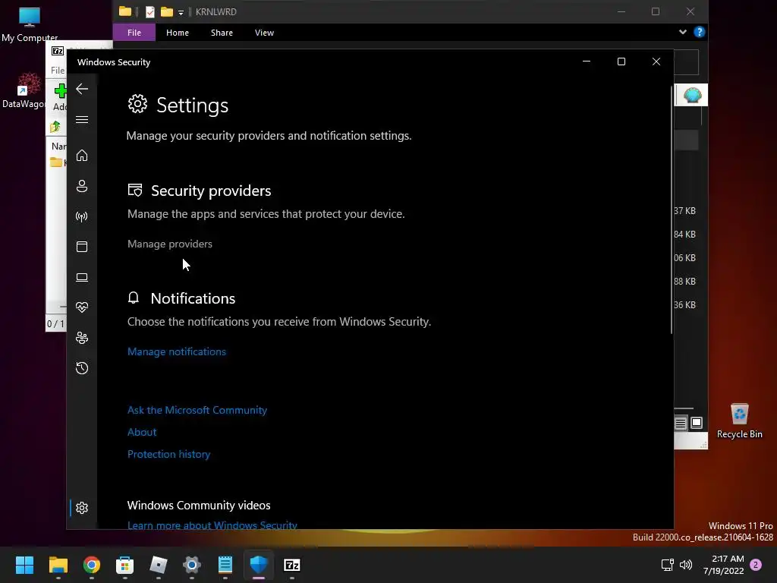Screen dimensions: 777x583
Task: Open the clock showing 2:17 AM
Action: coord(724,565)
